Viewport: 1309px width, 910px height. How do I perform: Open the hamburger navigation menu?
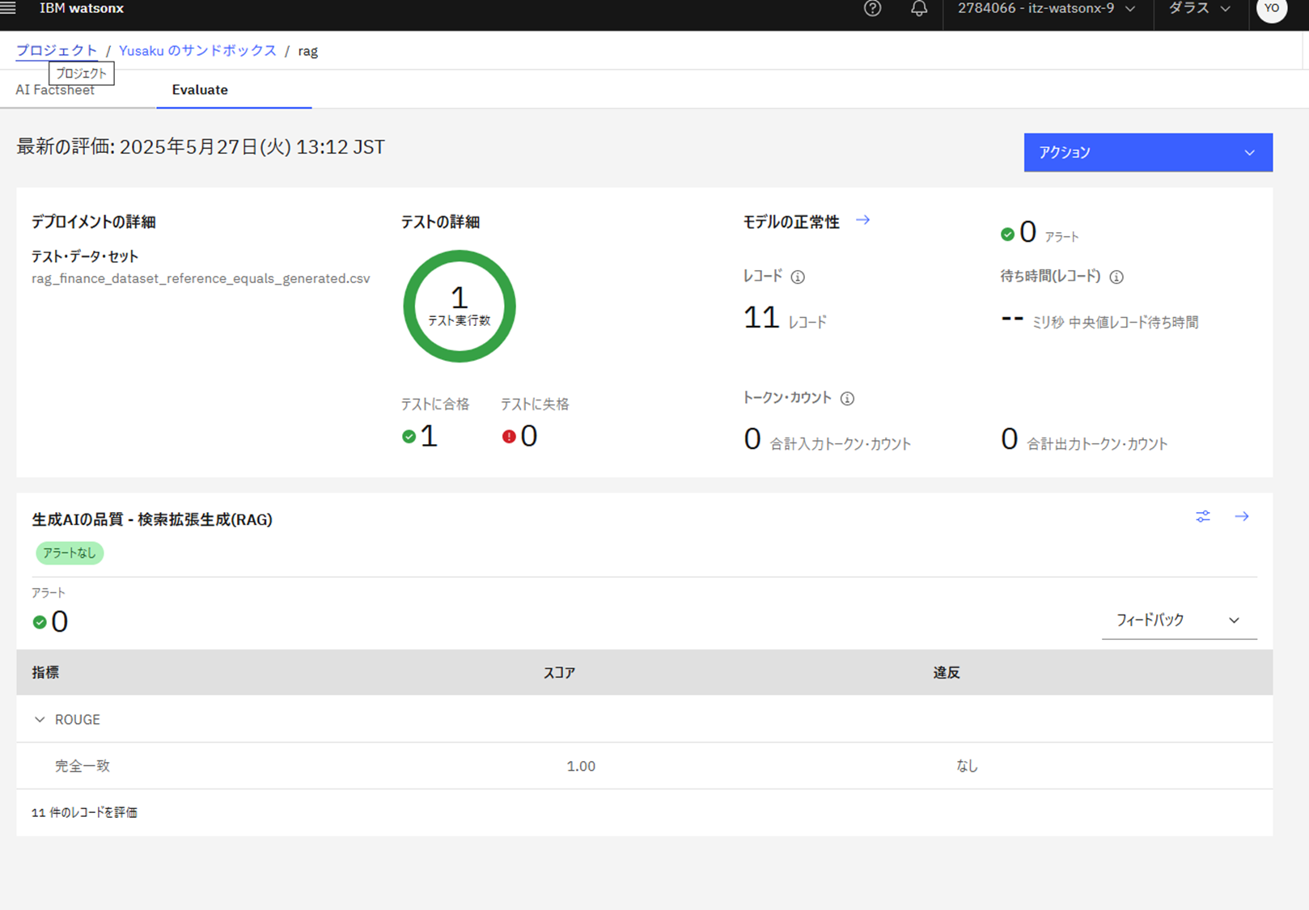(x=8, y=8)
